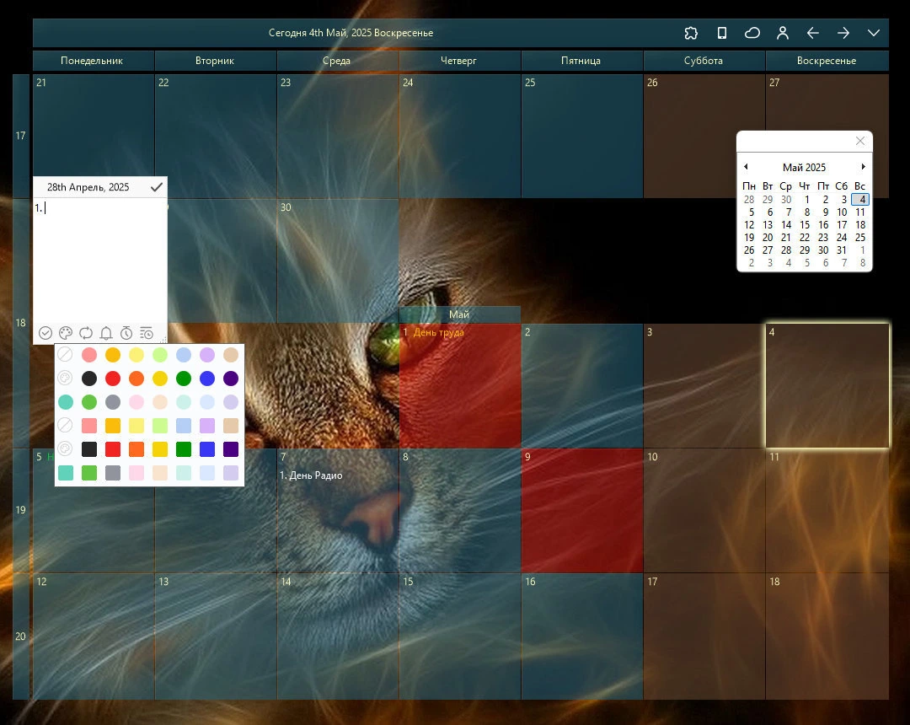910x725 pixels.
Task: Click the stopwatch timer icon in note editor
Action: coord(126,333)
